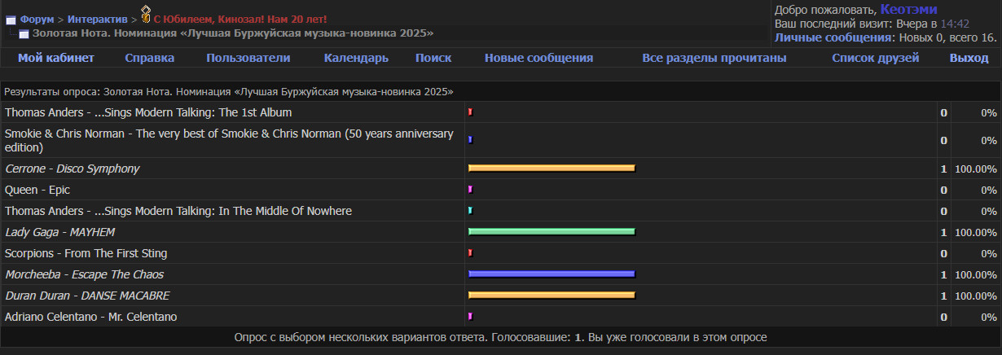This screenshot has width=1002, height=355.
Task: Click the folder icon beside Форум breadcrumb
Action: click(11, 20)
